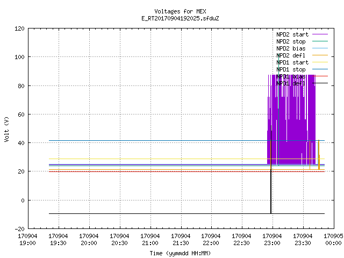
Task: Click the 'NPD2 start' legend label
Action: (292, 34)
